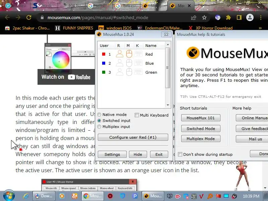Go back in Chrome

pyautogui.click(x=7, y=17)
